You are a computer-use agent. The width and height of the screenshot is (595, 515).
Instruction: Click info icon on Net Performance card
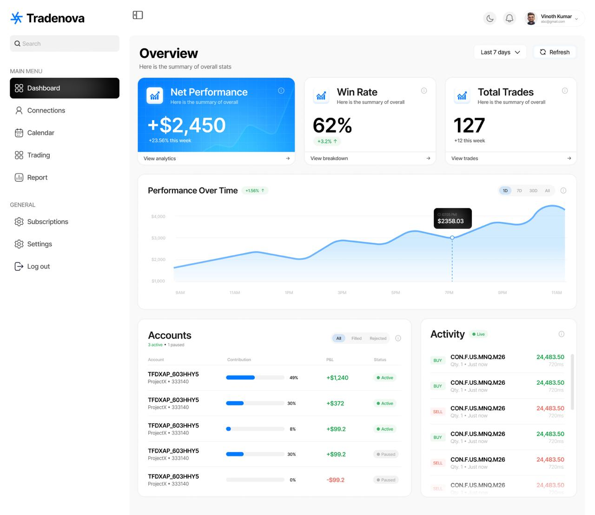[x=281, y=91]
